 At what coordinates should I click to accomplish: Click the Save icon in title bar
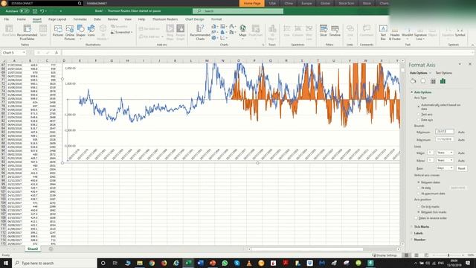click(35, 11)
